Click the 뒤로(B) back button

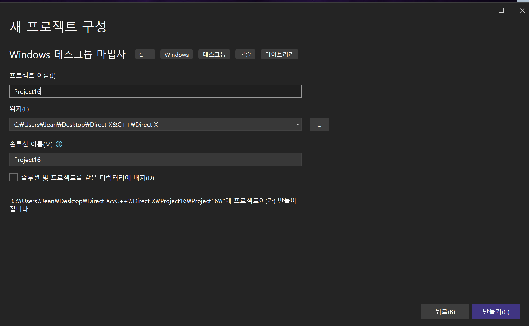click(x=445, y=311)
